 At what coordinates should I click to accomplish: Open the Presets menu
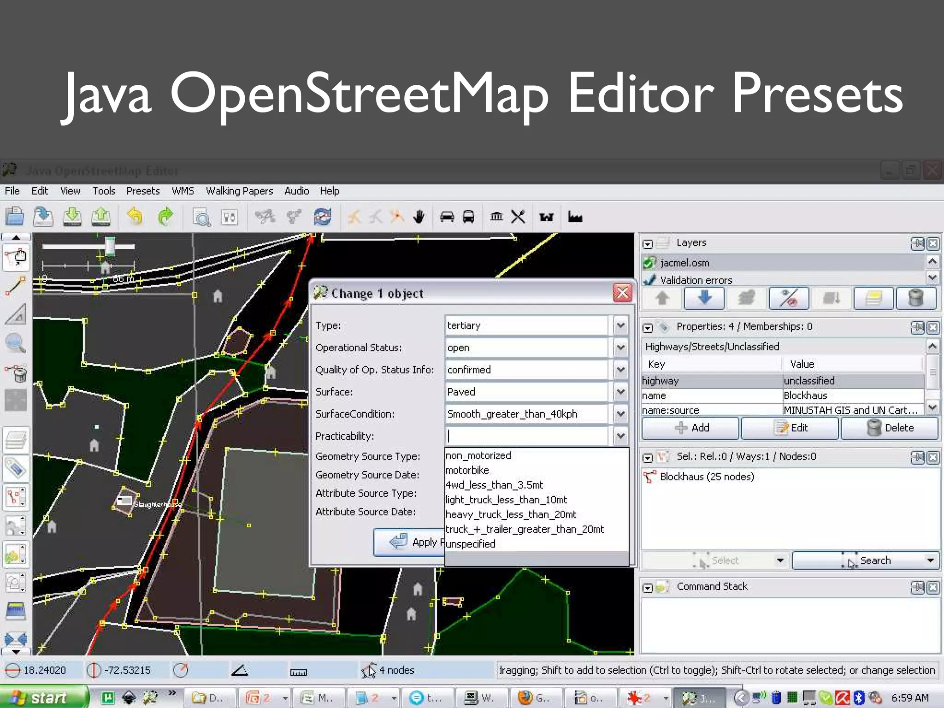pos(143,191)
